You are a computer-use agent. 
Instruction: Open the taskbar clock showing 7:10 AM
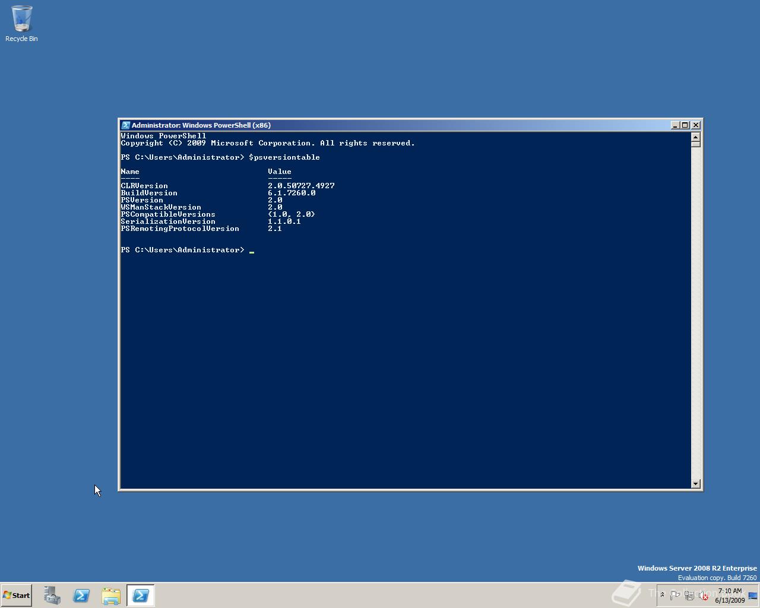730,596
